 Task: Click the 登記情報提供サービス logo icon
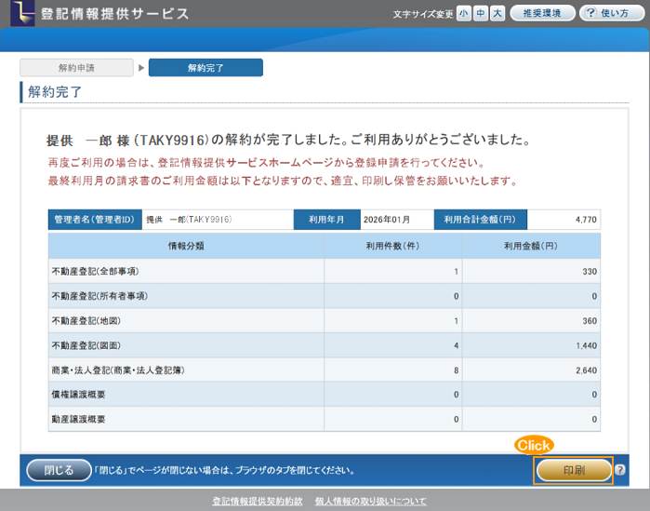(20, 13)
